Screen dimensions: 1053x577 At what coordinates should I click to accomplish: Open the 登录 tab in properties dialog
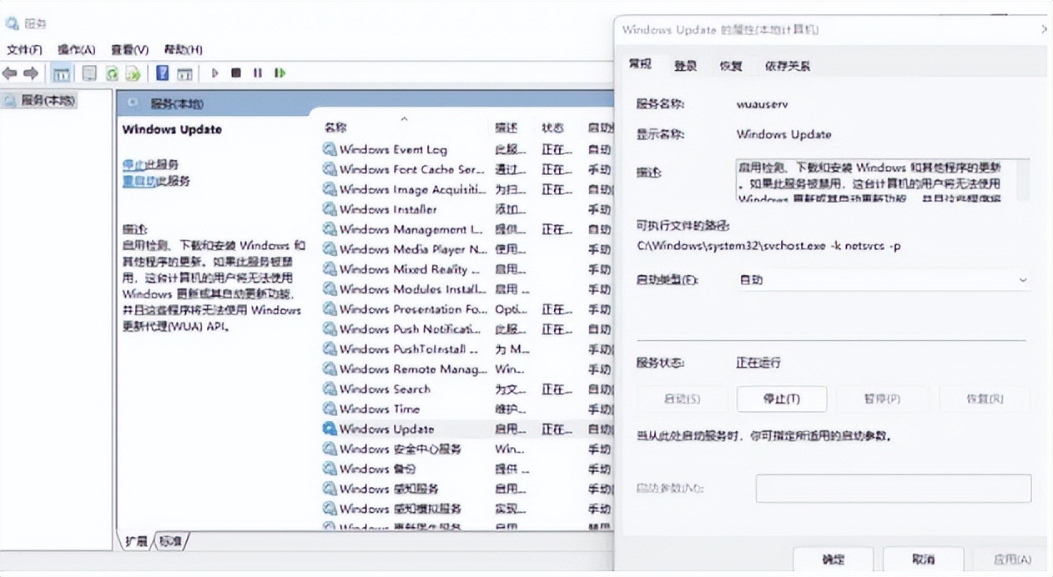tap(685, 65)
